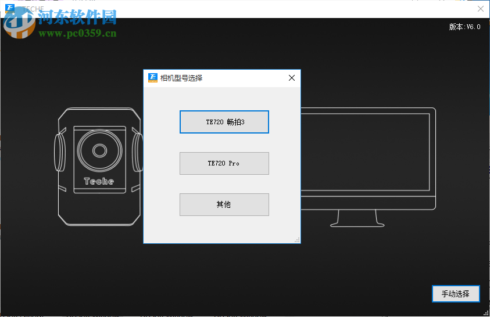This screenshot has height=317, width=490.
Task: Click the 版本:V6.0 version text
Action: pos(464,27)
